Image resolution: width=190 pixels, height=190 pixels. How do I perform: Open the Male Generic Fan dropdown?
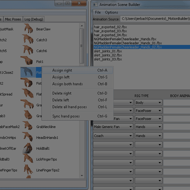coord(113,127)
